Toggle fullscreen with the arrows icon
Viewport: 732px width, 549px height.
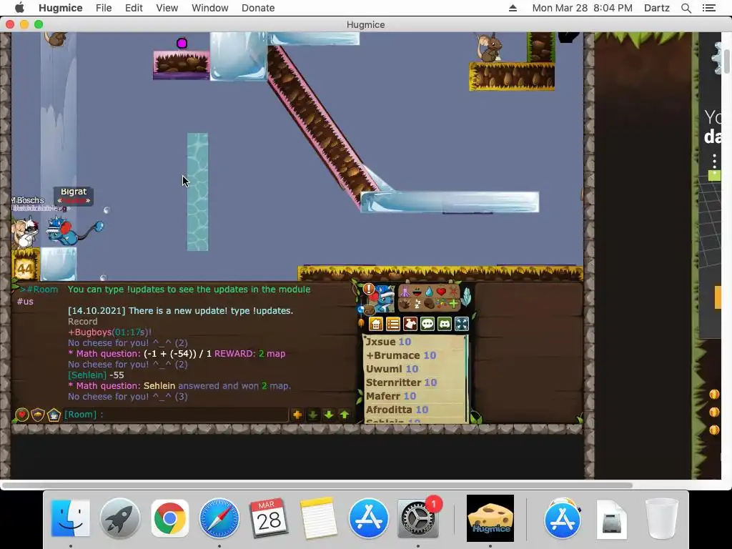click(x=462, y=324)
